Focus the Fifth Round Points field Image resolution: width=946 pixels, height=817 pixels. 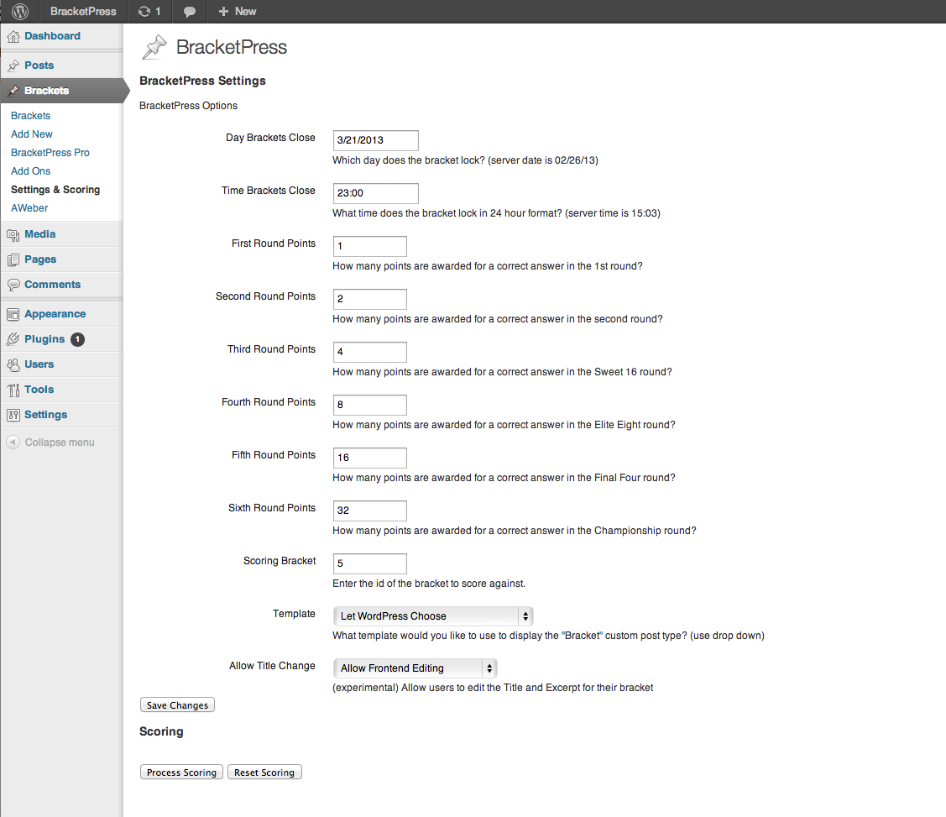pyautogui.click(x=370, y=458)
